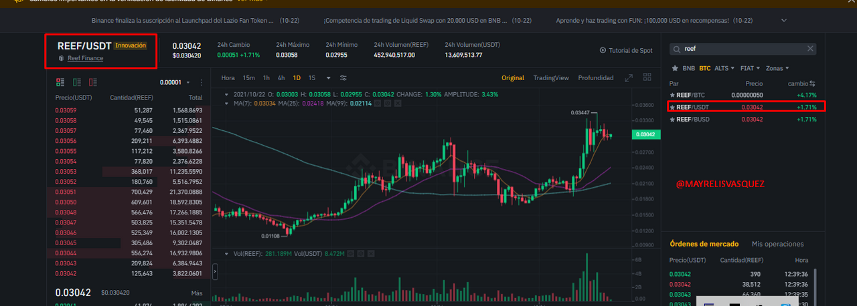
Task: Open chart technical indicator settings icon
Action: tap(343, 78)
